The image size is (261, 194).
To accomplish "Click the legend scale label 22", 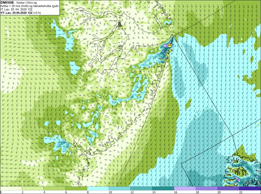I will [x=241, y=192].
